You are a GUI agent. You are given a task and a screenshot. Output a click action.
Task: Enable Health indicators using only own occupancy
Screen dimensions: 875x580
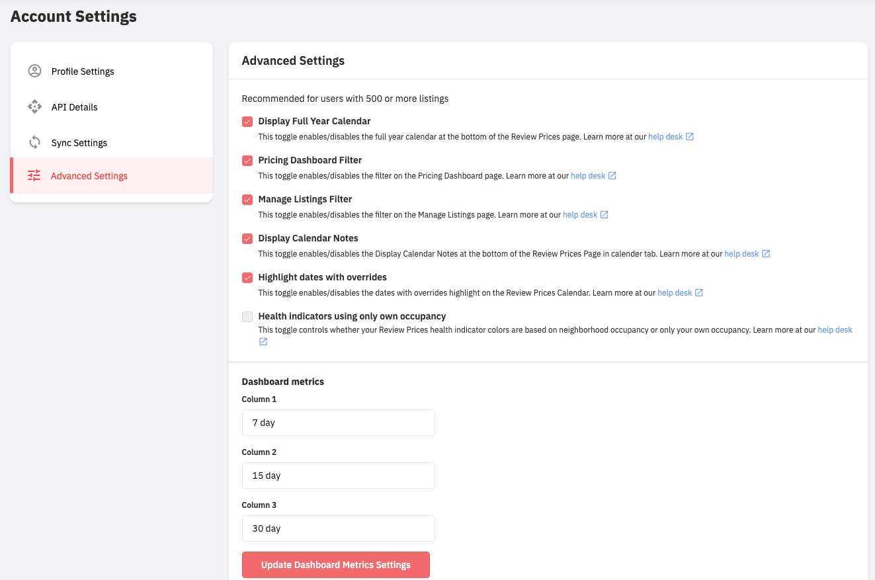click(x=247, y=317)
